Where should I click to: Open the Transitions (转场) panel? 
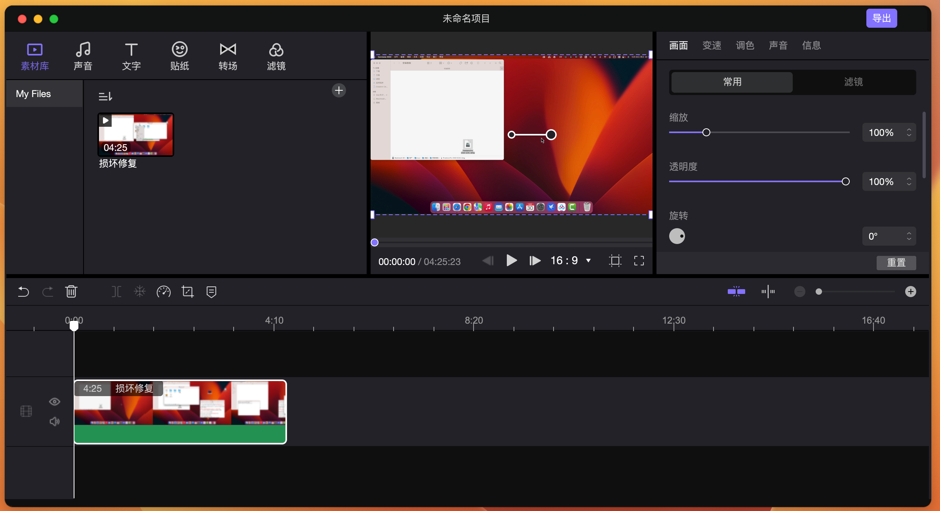228,56
